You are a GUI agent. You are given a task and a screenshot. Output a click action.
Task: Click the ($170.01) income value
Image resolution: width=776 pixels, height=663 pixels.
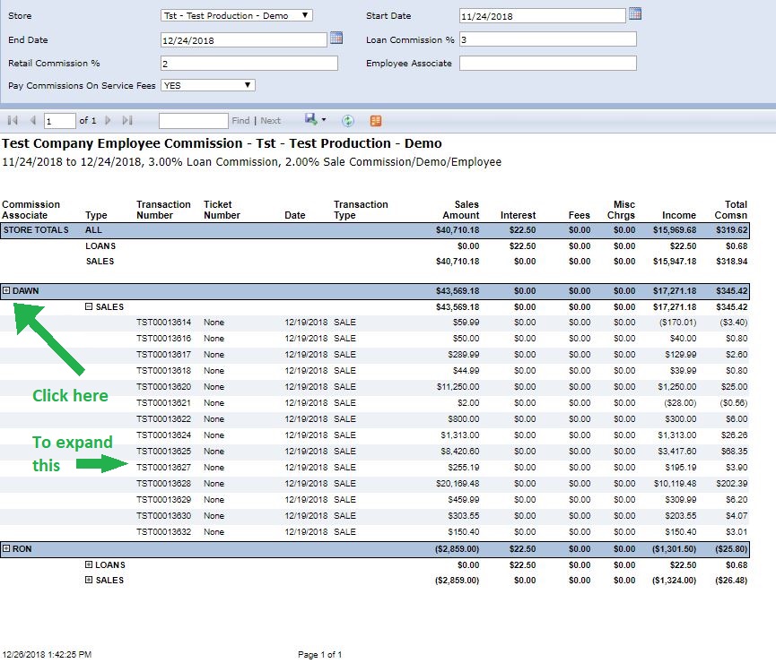(x=677, y=323)
